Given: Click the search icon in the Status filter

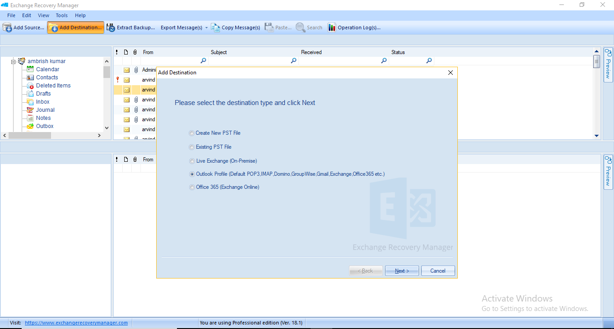Looking at the screenshot, I should [x=429, y=61].
